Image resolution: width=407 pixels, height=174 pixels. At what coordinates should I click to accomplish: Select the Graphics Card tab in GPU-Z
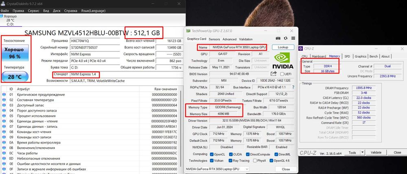[197, 39]
